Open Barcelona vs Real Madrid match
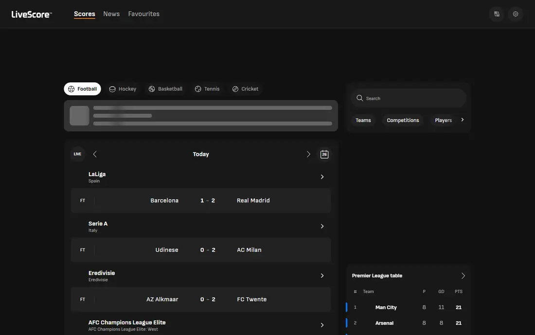 click(200, 201)
